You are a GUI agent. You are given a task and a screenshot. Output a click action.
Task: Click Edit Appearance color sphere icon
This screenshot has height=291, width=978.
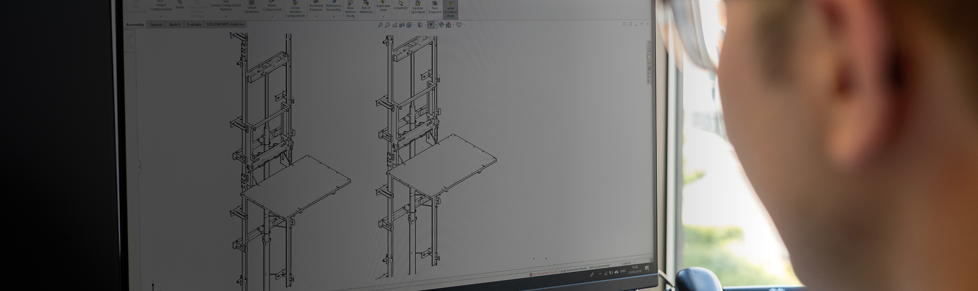[x=442, y=24]
